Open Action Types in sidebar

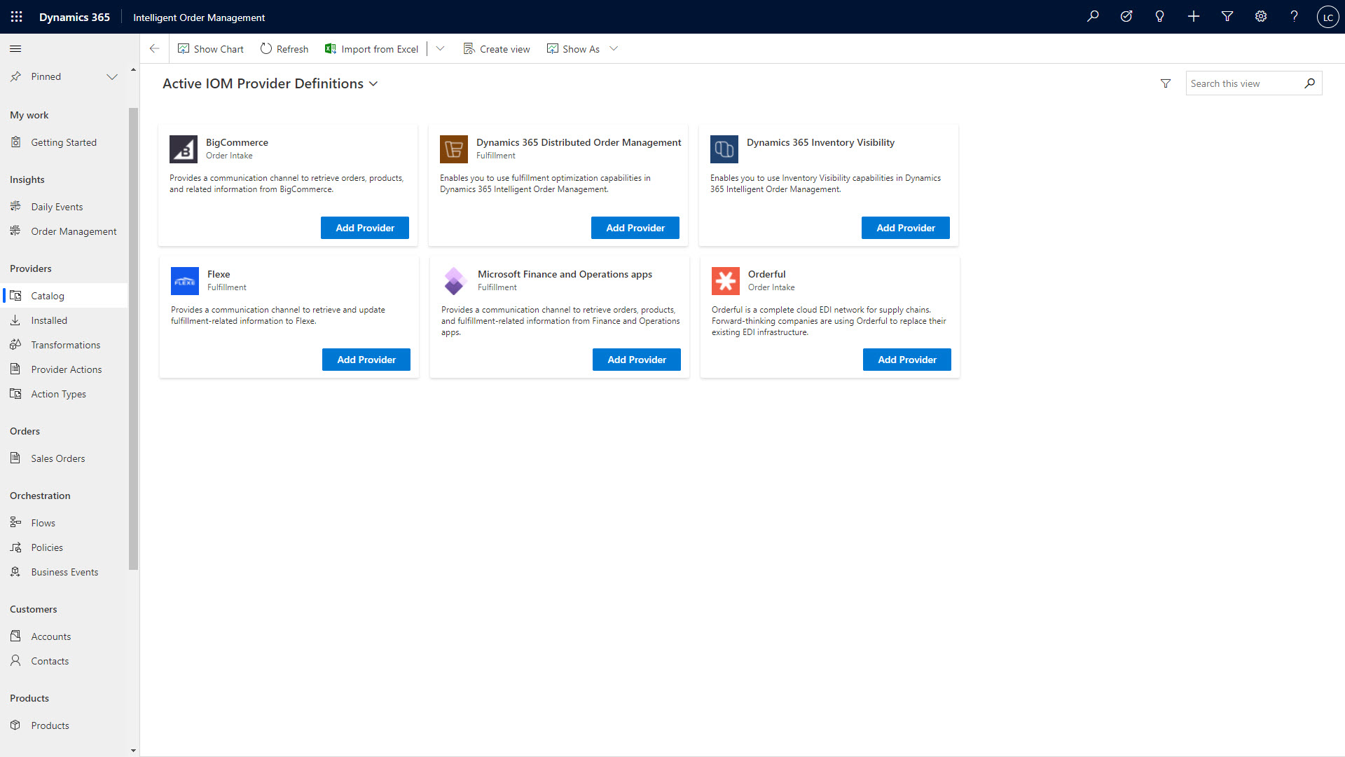[64, 394]
